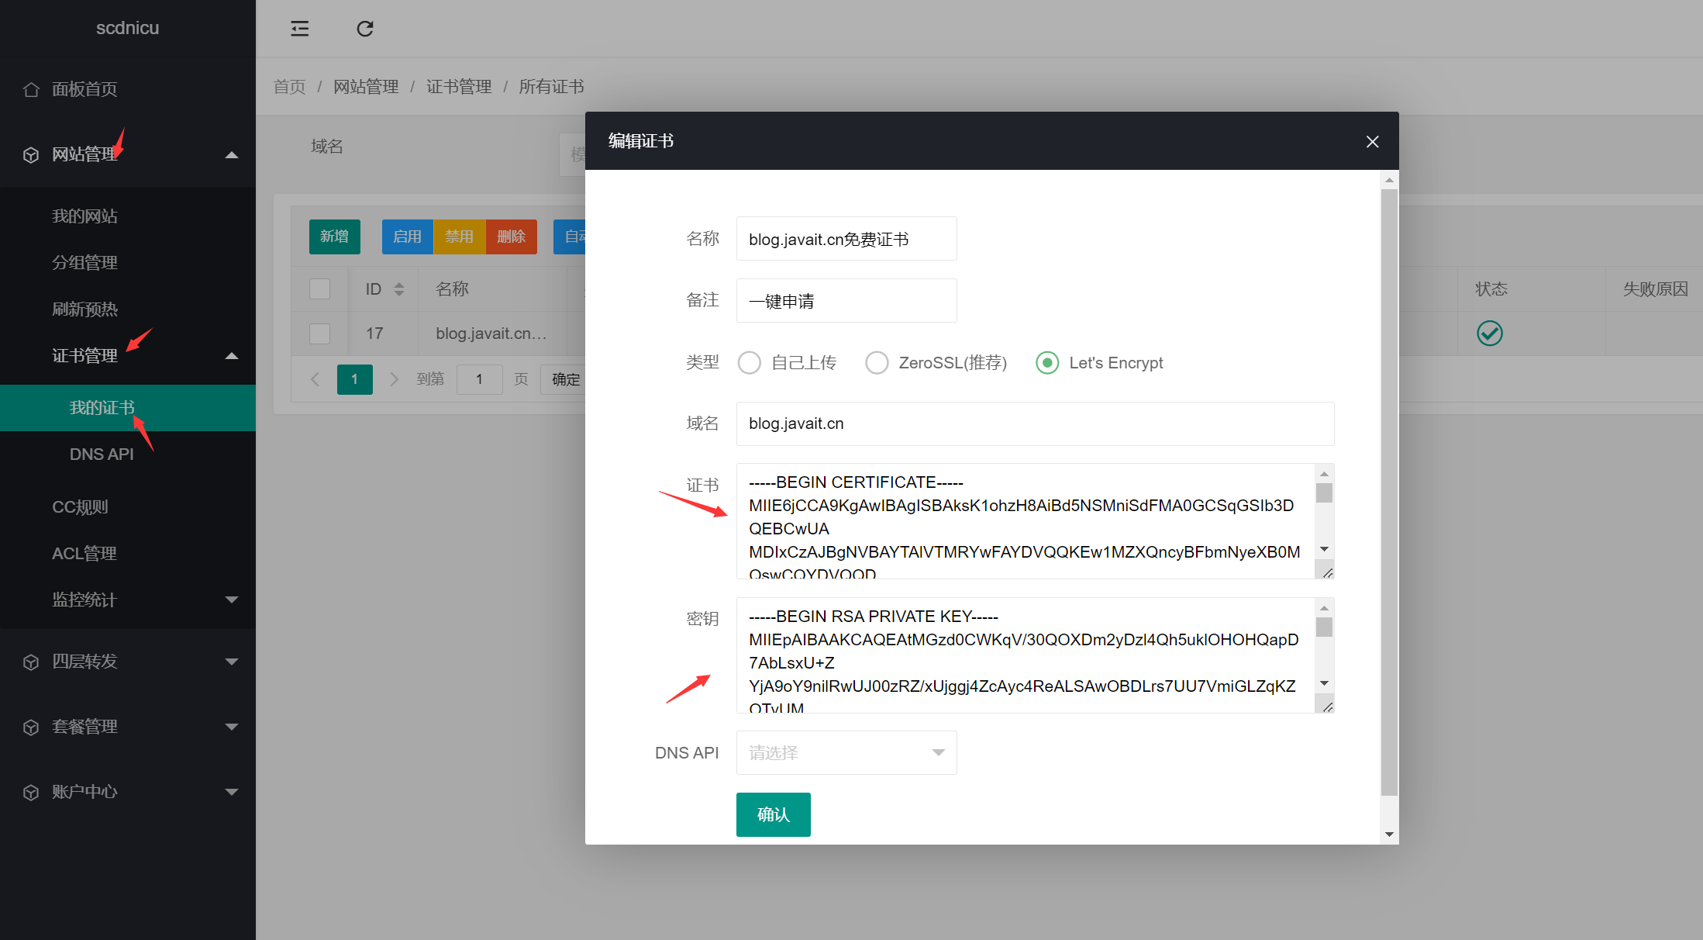
Task: Select the ZeroSSL(推荐) certificate type
Action: coord(877,362)
